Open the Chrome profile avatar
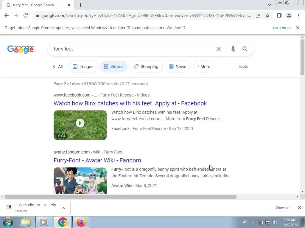305x228 pixels. pyautogui.click(x=289, y=15)
